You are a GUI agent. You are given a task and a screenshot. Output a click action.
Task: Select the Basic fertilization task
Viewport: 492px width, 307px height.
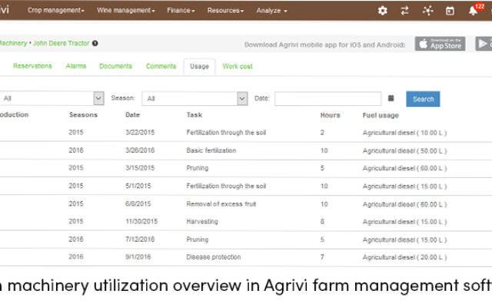click(x=211, y=150)
